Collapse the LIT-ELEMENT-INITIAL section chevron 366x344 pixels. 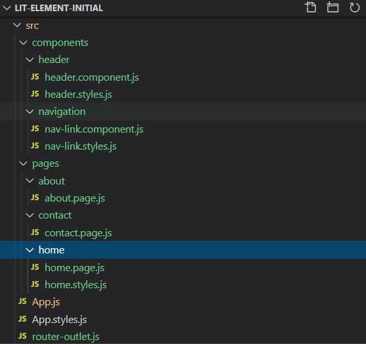pyautogui.click(x=7, y=8)
